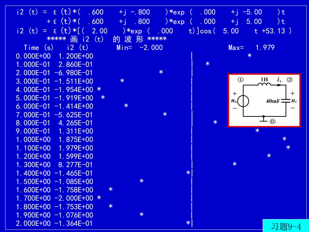Select the value -1.085E+00

(x=74, y=182)
